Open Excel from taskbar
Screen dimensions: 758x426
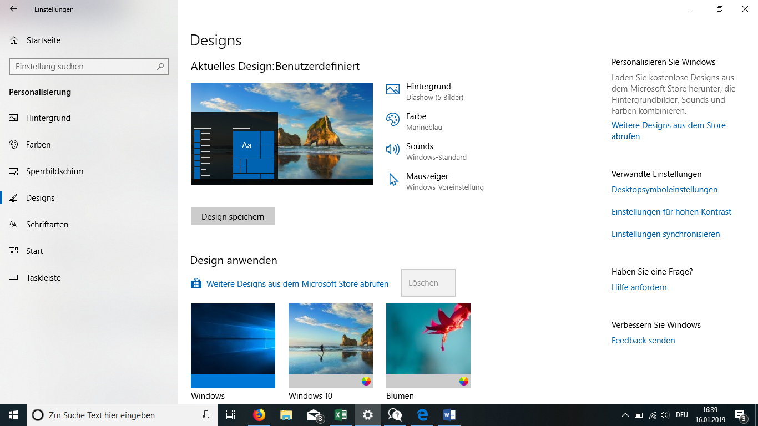click(341, 415)
